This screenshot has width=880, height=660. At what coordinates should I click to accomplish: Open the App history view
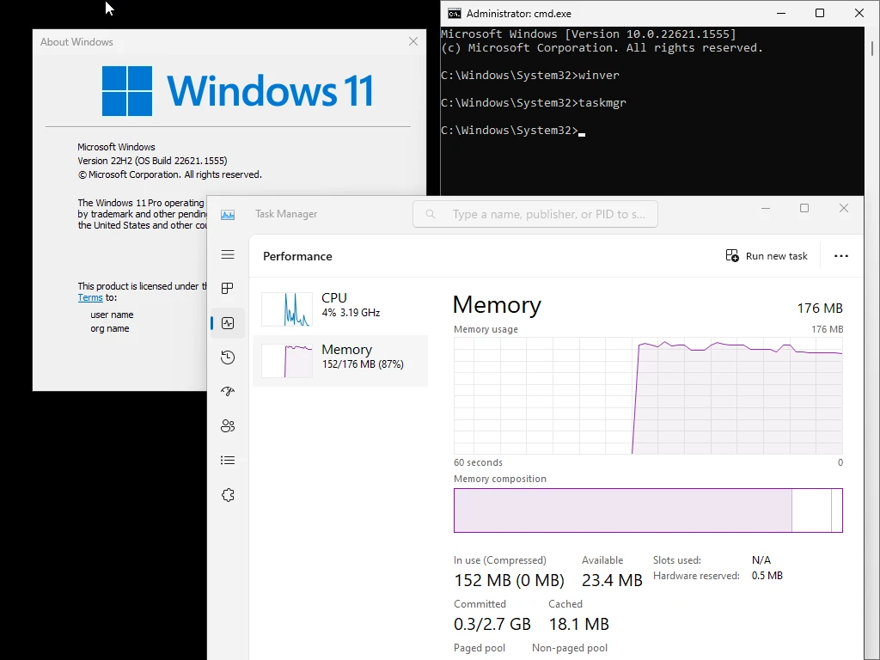[227, 357]
